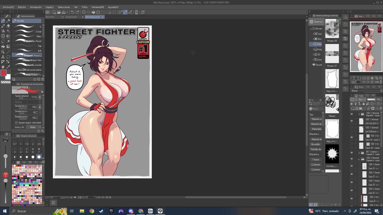Click the Clip Studio launcher icon
383x215 pixels.
pos(47,12)
